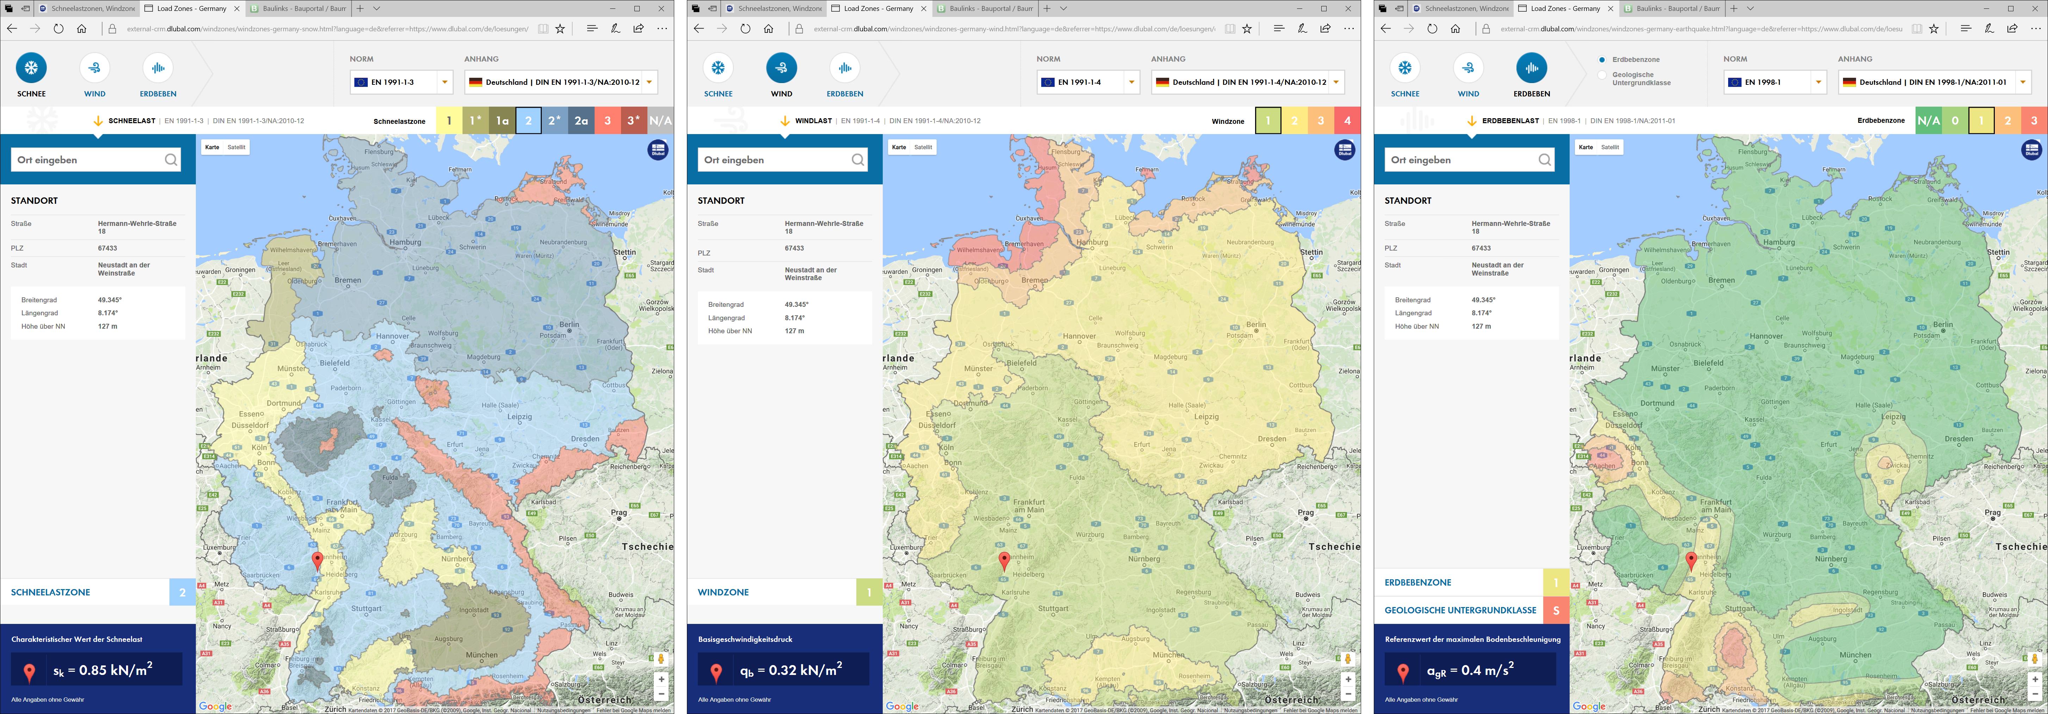Image resolution: width=2048 pixels, height=714 pixels.
Task: Switch snow map to Satellit view
Action: 236,147
